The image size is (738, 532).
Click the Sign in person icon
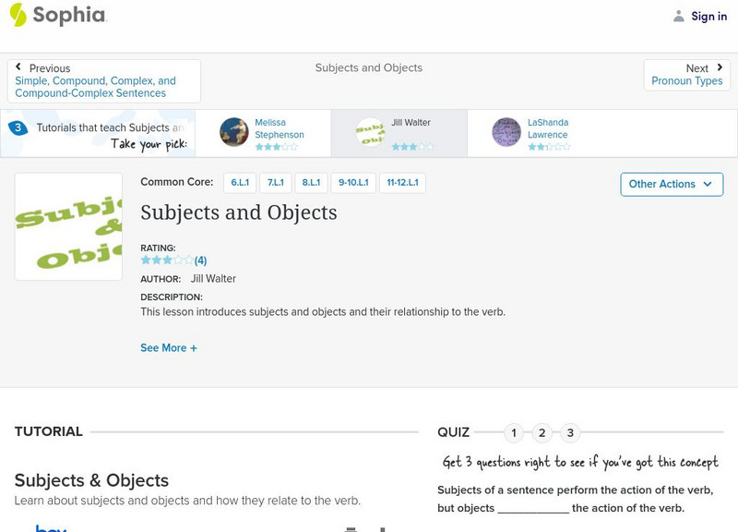[x=678, y=16]
